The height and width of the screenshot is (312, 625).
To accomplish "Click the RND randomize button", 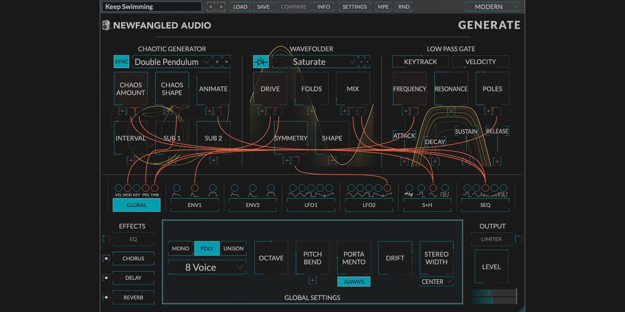I will [404, 7].
